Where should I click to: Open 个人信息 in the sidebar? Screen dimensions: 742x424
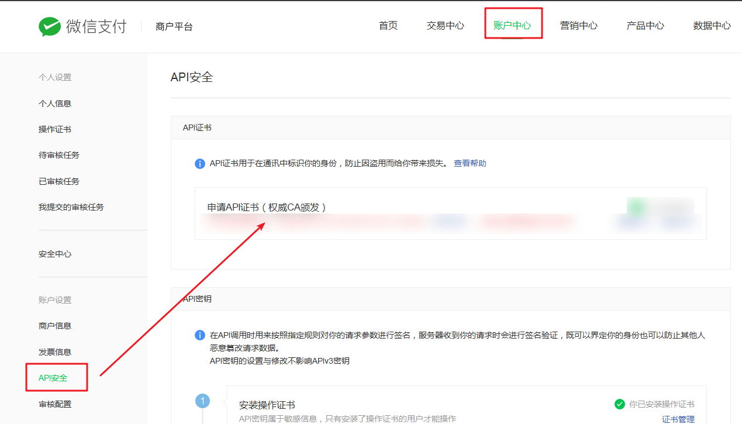pos(55,104)
